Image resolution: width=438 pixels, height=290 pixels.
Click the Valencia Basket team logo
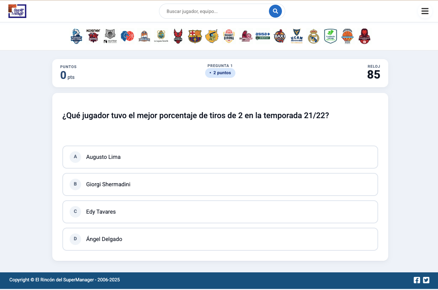[x=348, y=36]
